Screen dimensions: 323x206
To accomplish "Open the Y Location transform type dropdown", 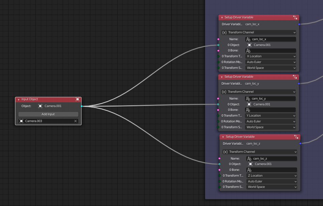I will tap(270, 116).
